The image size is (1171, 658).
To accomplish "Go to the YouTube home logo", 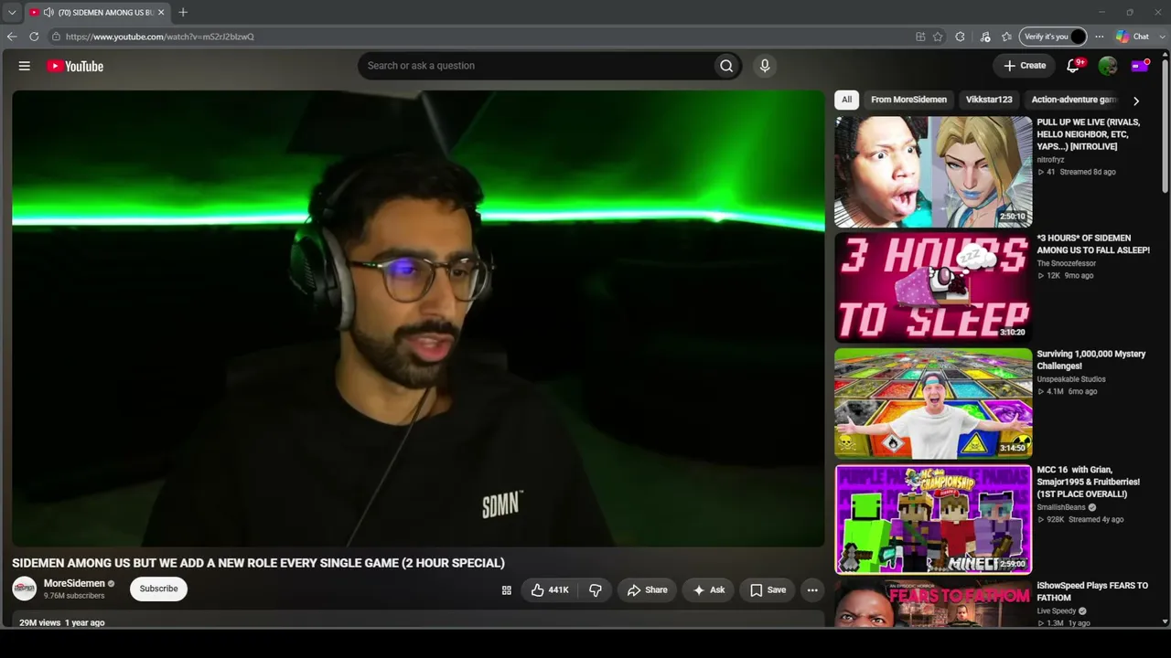I will [75, 66].
